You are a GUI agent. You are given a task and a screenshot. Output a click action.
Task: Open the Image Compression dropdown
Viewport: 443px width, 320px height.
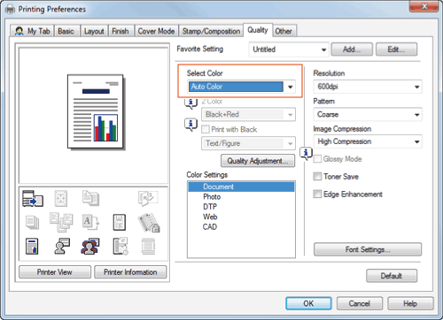[368, 141]
